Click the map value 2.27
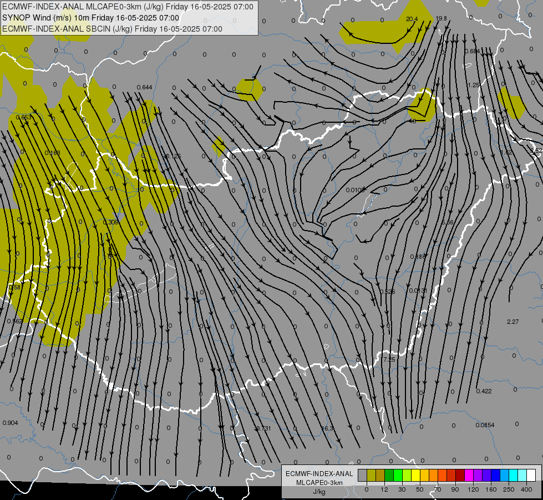 coord(513,322)
